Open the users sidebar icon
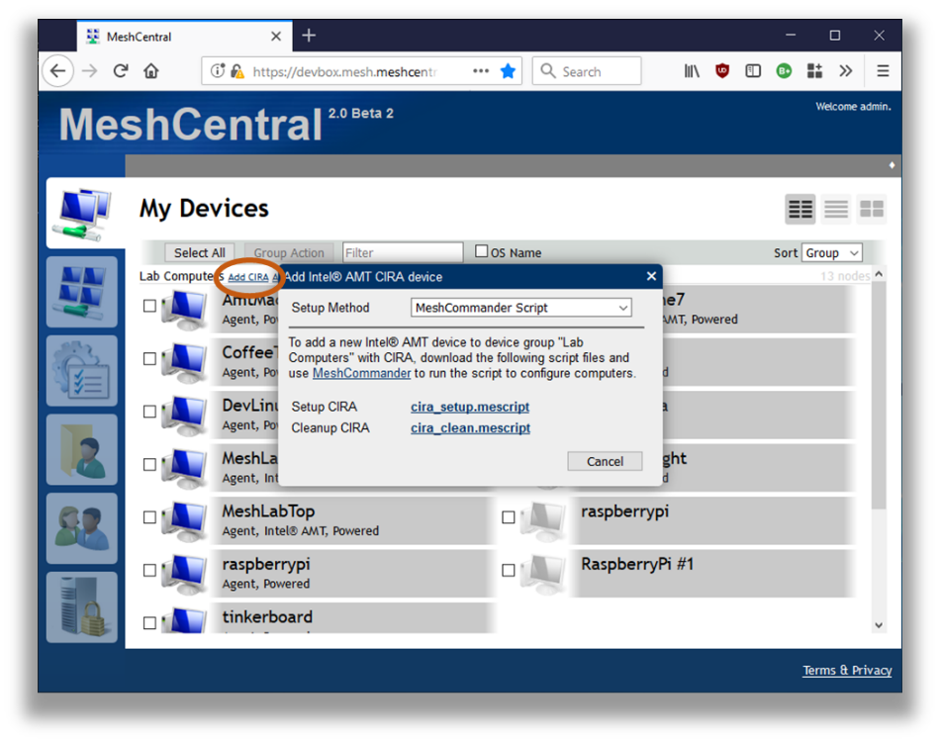The width and height of the screenshot is (940, 743). pos(81,528)
